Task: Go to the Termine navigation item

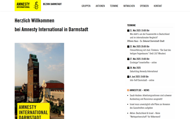Action: 114,6
